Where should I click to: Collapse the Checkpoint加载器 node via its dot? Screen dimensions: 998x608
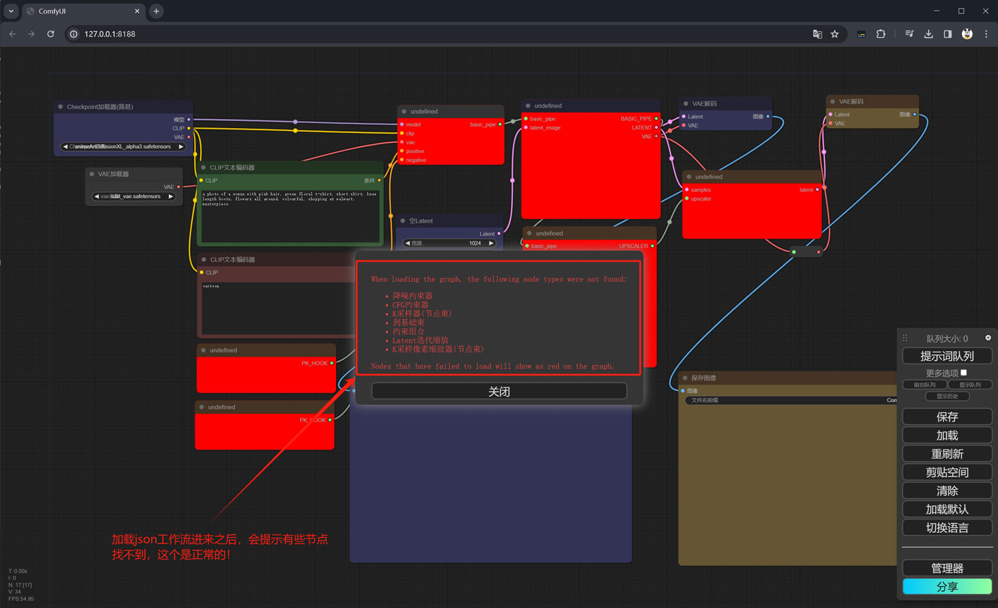pos(61,107)
